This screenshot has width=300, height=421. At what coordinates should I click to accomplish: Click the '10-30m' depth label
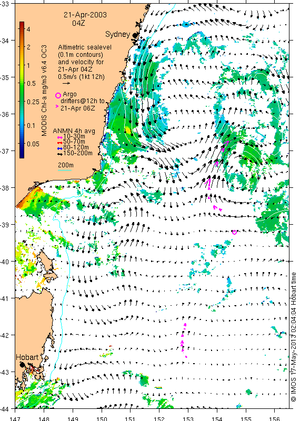pyautogui.click(x=74, y=136)
